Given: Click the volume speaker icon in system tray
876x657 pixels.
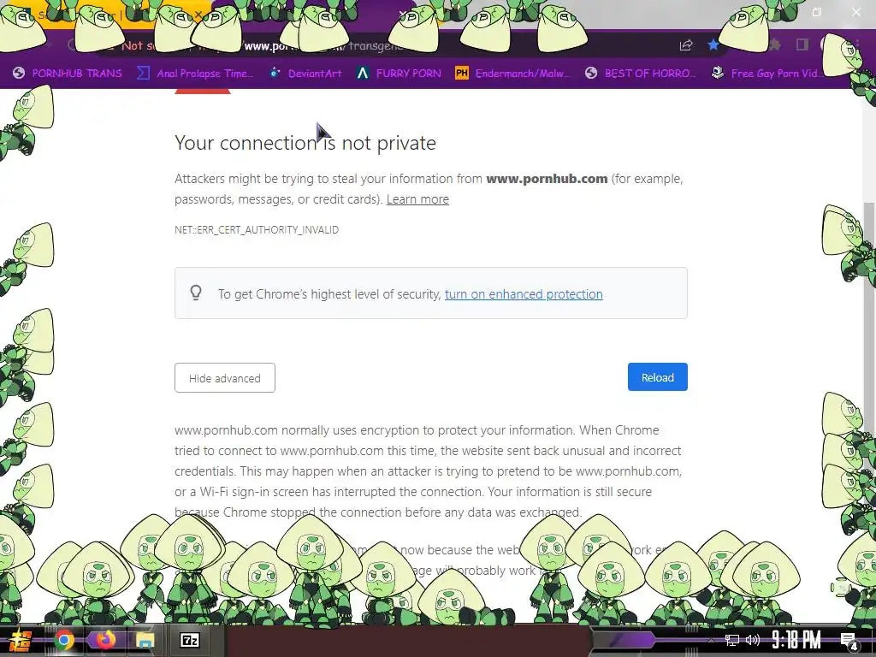Looking at the screenshot, I should 753,640.
